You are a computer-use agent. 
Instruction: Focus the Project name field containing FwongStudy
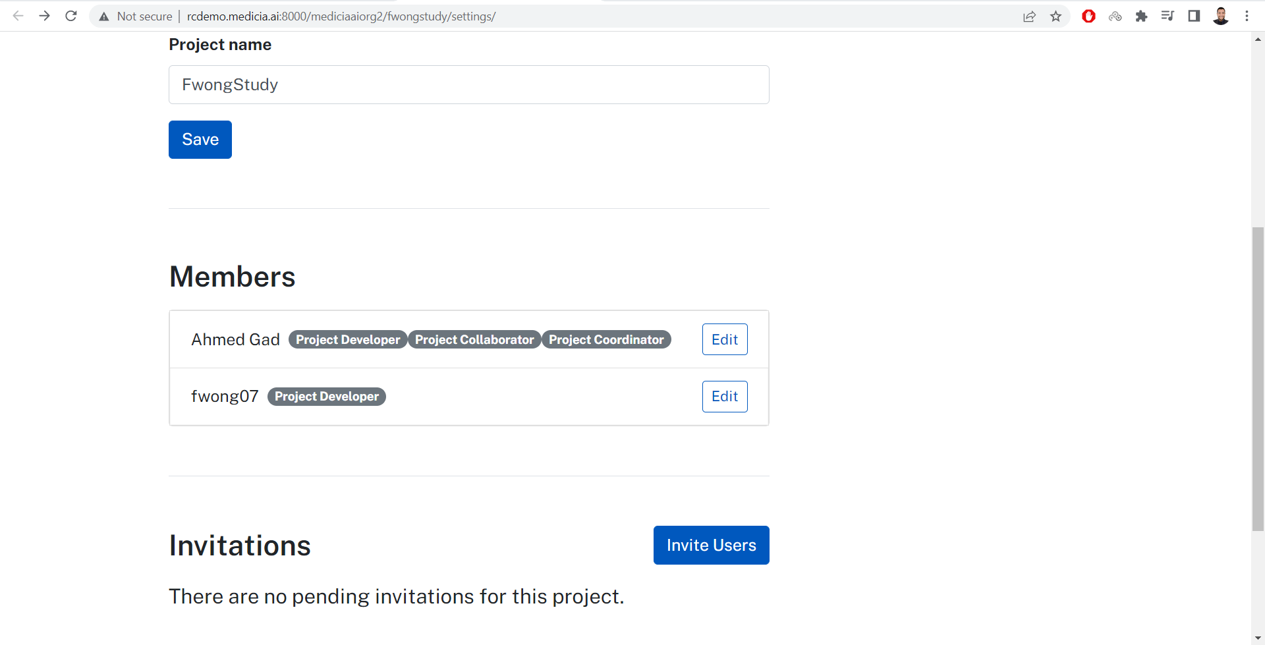pyautogui.click(x=469, y=84)
